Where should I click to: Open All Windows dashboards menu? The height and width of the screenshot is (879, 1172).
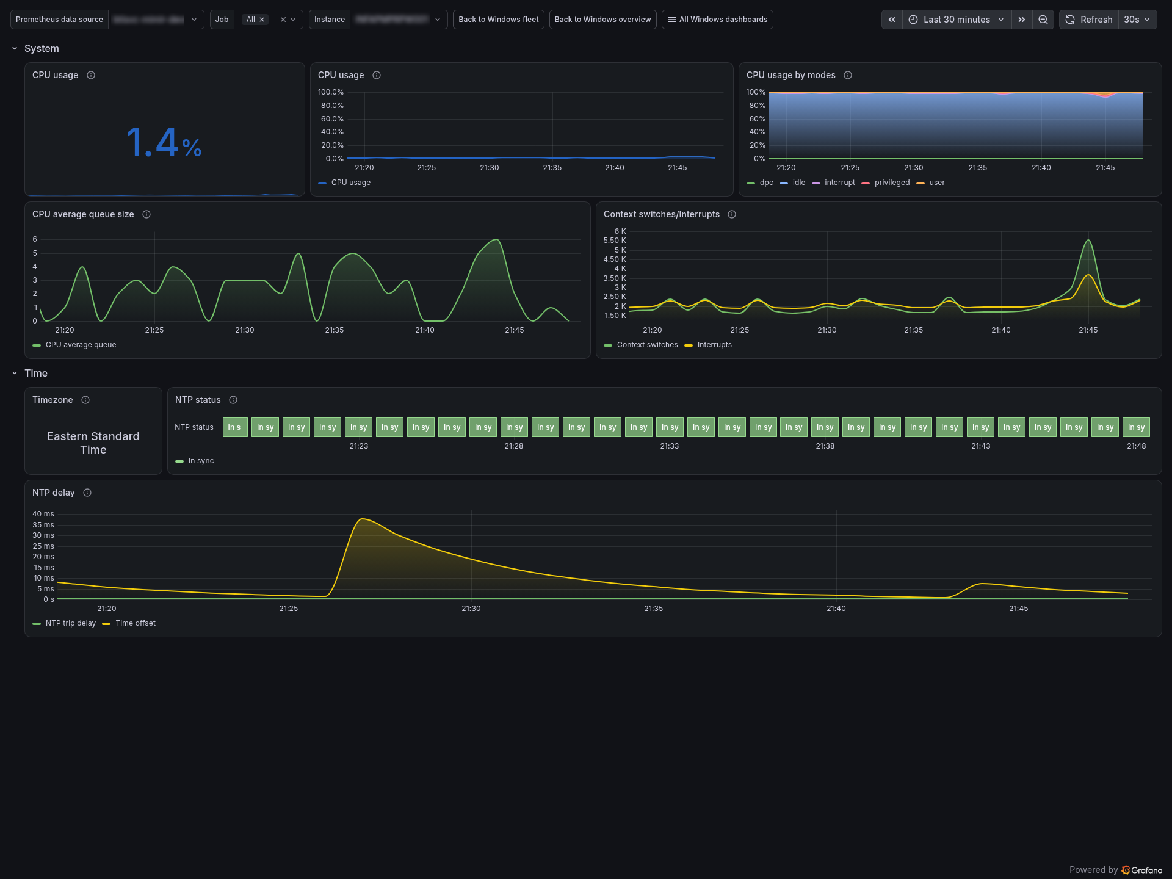[717, 20]
